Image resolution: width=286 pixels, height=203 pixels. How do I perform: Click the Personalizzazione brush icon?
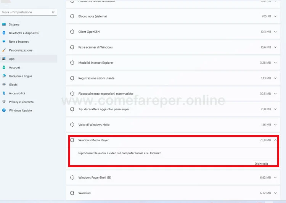click(4, 50)
